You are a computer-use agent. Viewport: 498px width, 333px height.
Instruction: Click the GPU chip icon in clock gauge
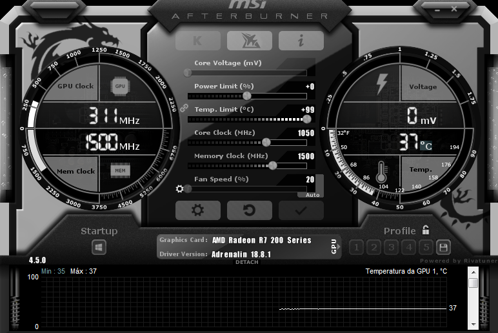coord(120,86)
